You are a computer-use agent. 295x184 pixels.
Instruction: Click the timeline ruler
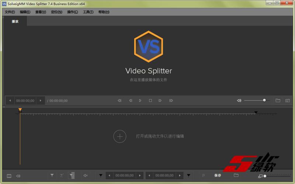click(x=147, y=114)
